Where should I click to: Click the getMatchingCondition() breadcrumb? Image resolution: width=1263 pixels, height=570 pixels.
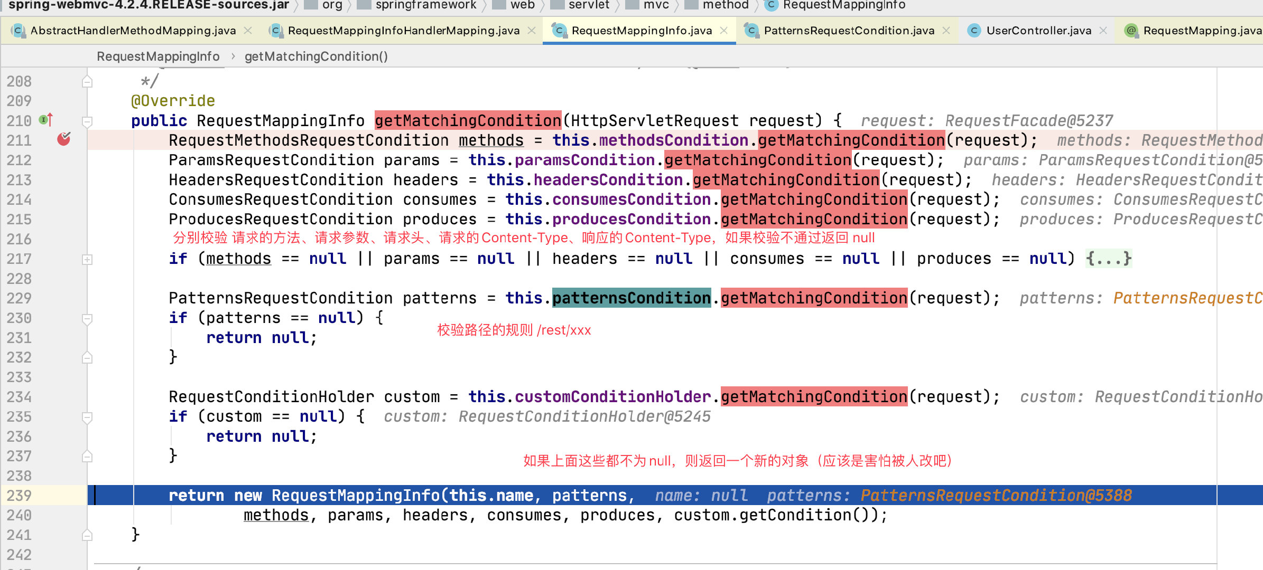316,56
